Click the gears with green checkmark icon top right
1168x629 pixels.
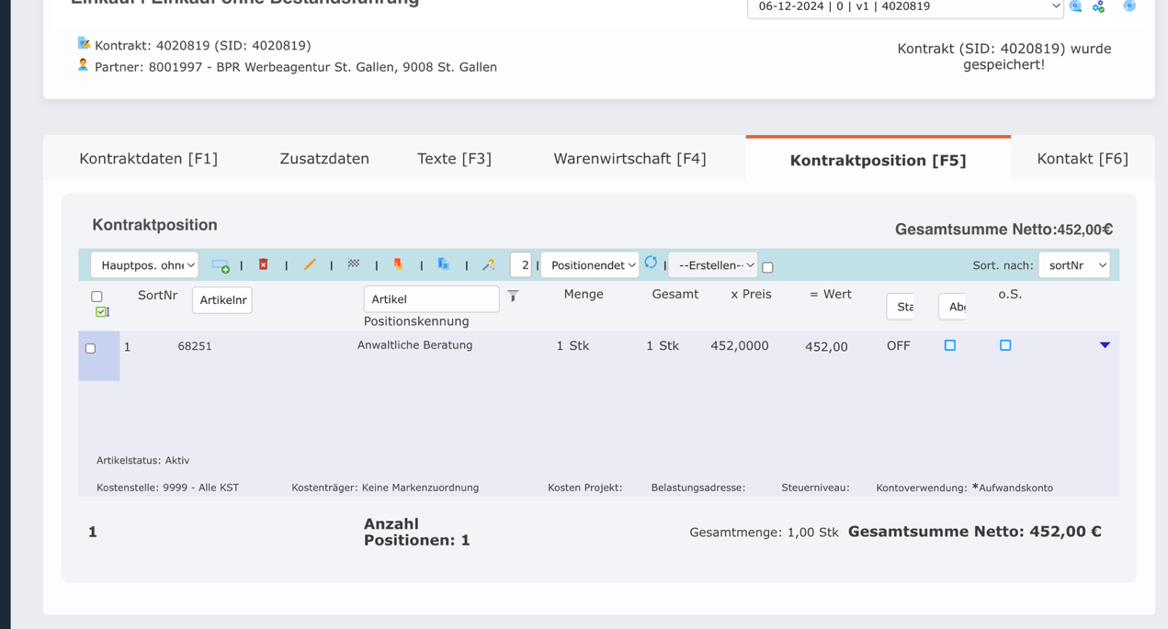tap(1097, 6)
